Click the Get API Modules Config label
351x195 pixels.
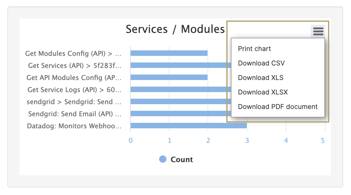point(74,78)
